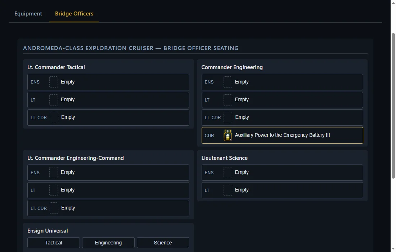
Task: Select the empty LT. CDR slot under Engineering-Command
Action: pos(108,208)
